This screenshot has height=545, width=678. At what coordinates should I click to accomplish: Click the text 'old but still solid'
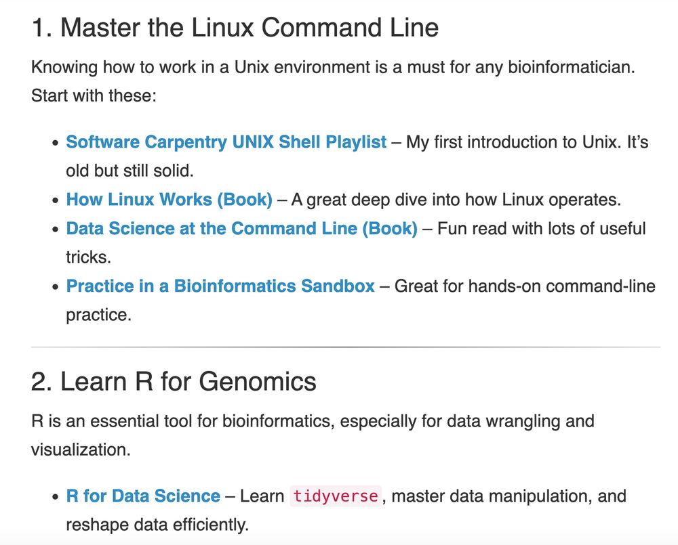click(129, 171)
